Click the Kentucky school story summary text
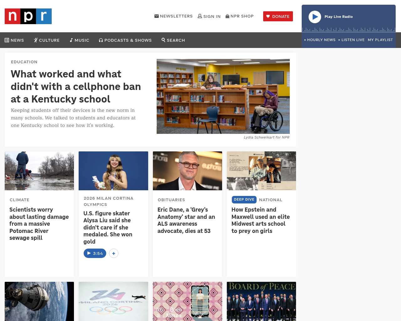 pyautogui.click(x=73, y=118)
